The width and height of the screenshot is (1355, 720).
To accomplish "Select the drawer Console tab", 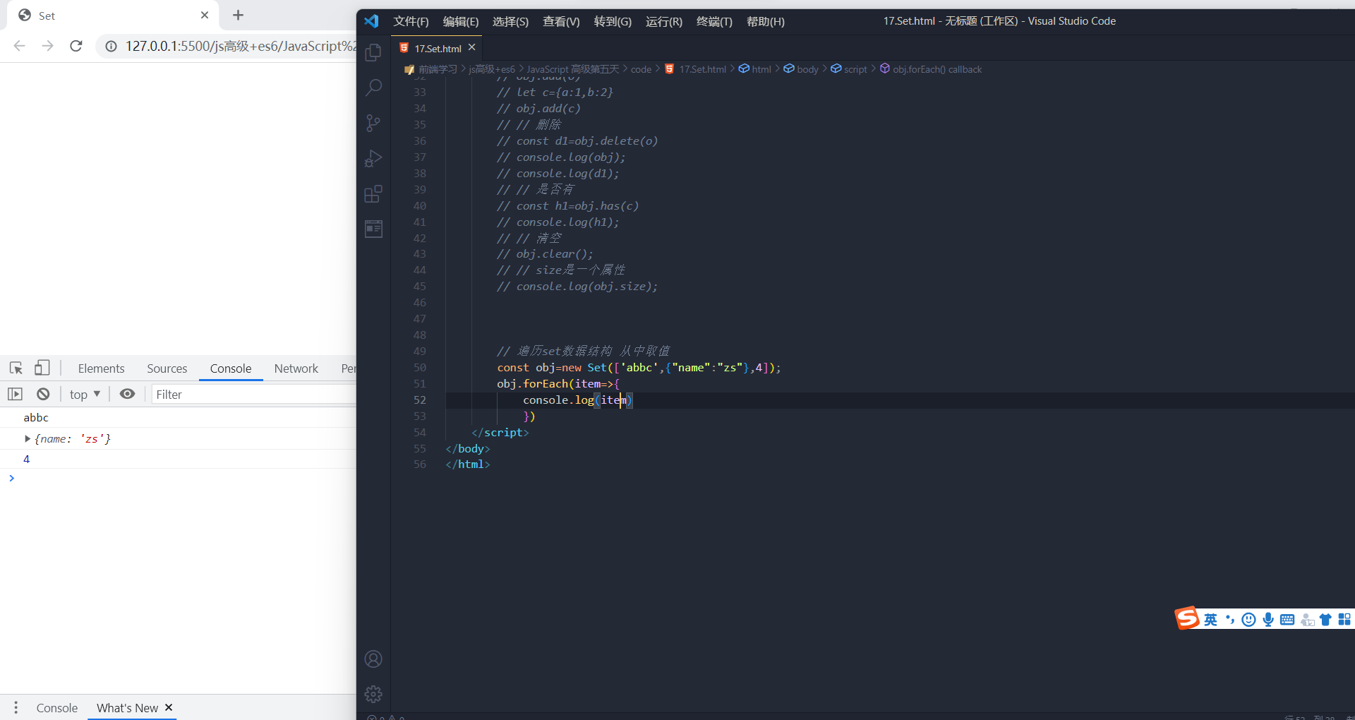I will point(57,708).
